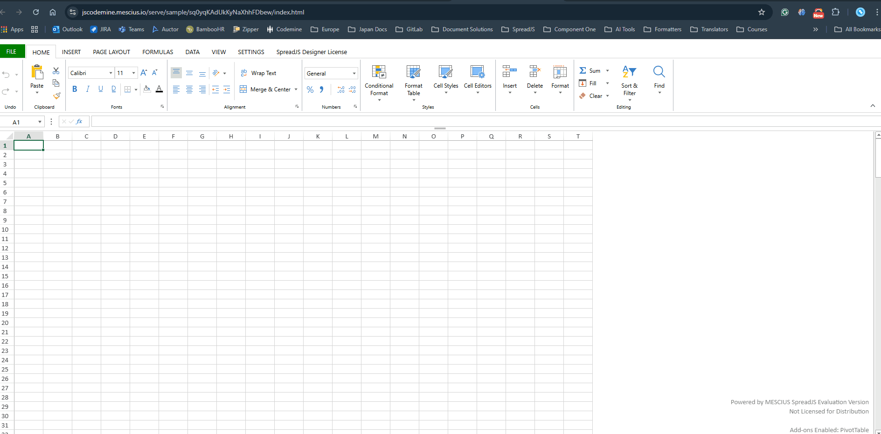This screenshot has height=434, width=881.
Task: Bookmark this page with the star icon
Action: (x=762, y=12)
